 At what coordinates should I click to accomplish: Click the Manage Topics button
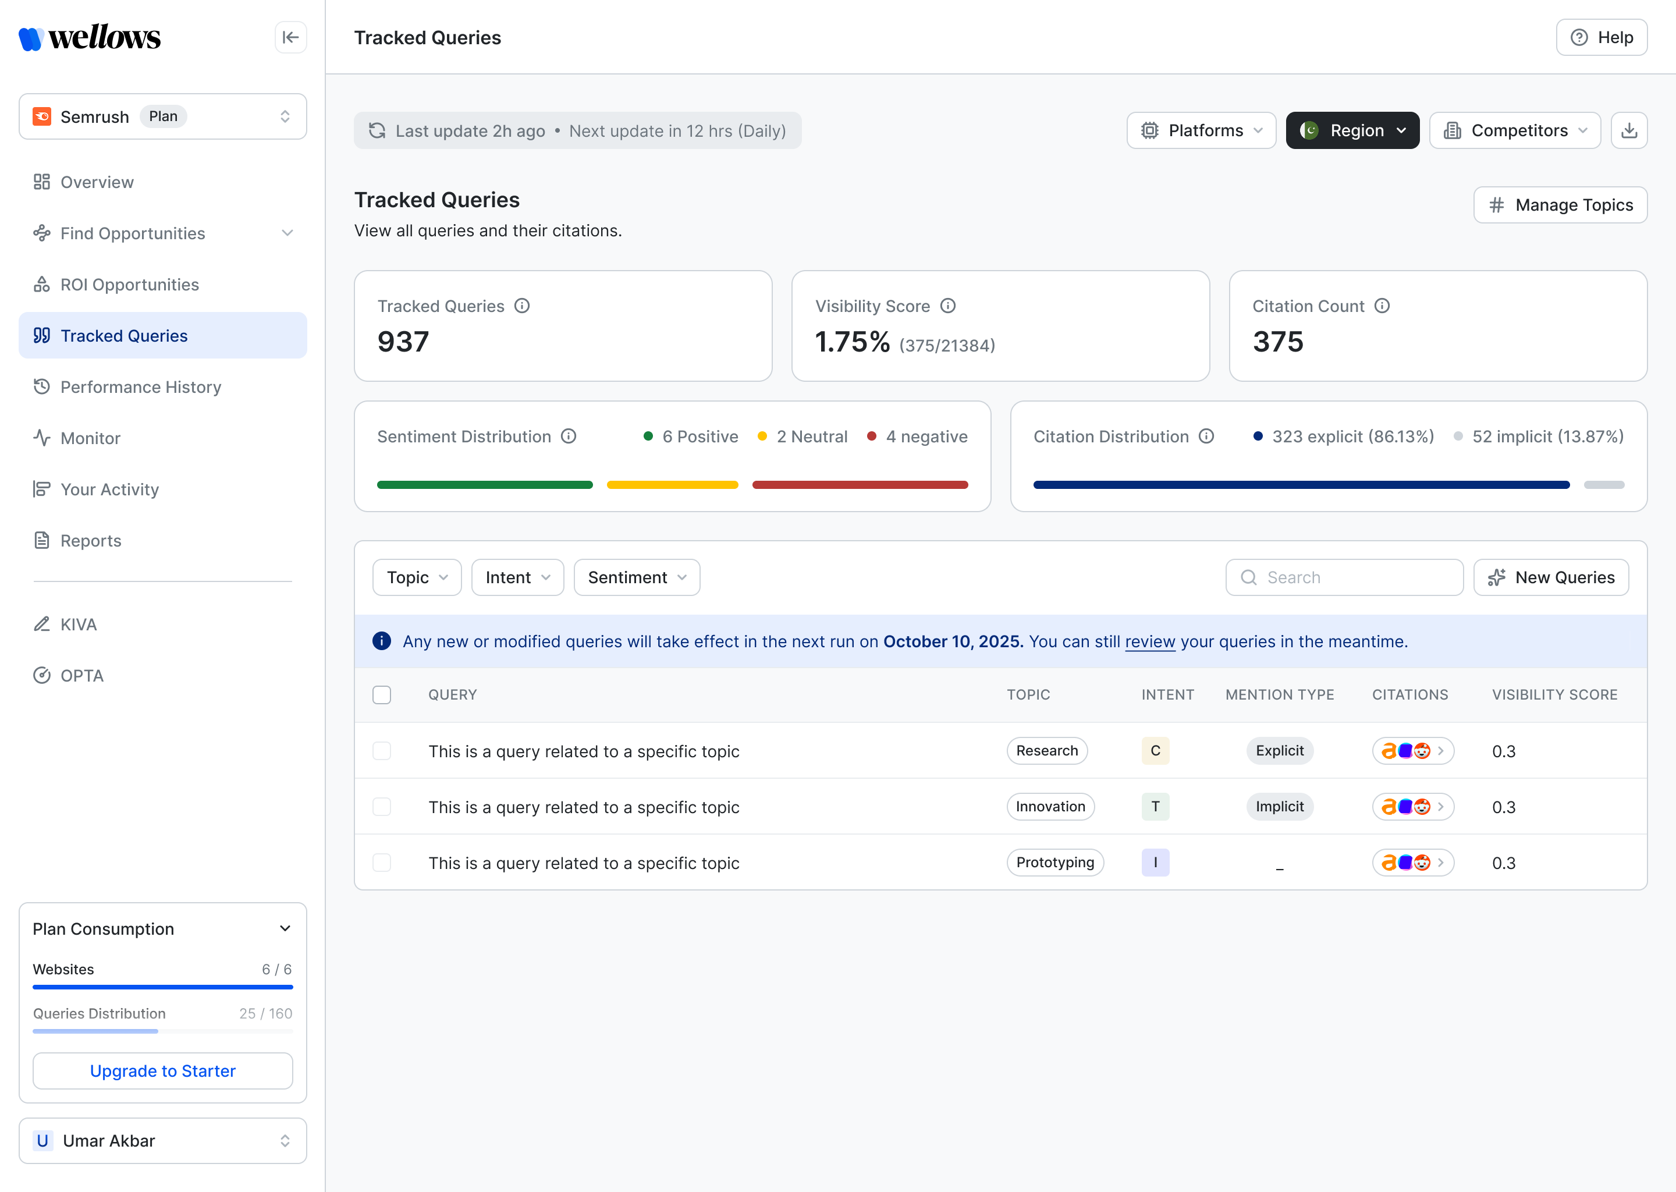click(x=1560, y=205)
